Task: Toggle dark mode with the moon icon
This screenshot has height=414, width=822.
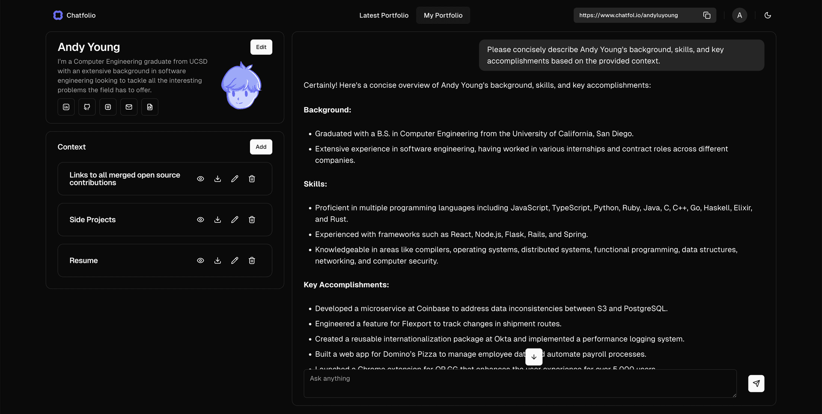Action: [767, 15]
